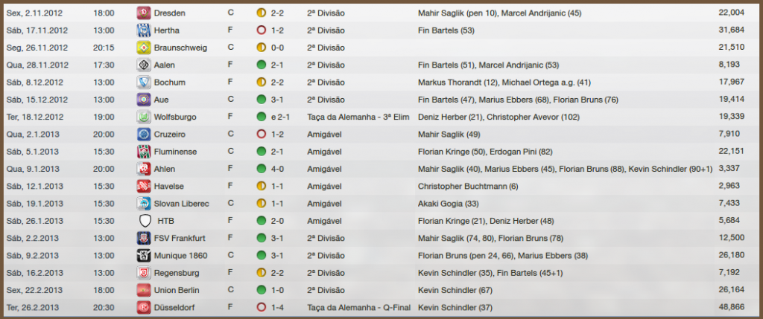The height and width of the screenshot is (319, 763).
Task: Click the HTB shield icon
Action: click(x=145, y=221)
